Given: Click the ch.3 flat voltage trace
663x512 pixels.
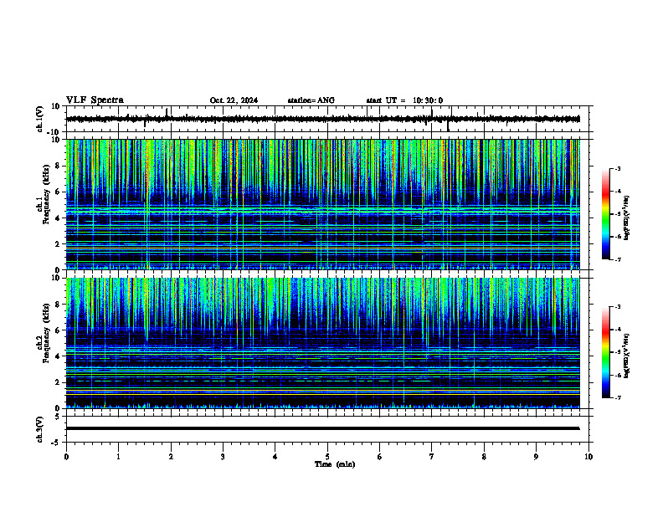Looking at the screenshot, I should pyautogui.click(x=323, y=428).
